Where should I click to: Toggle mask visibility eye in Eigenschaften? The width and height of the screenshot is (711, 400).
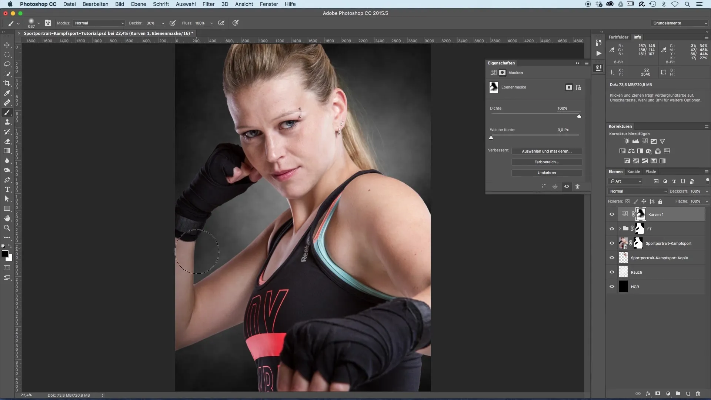pos(567,187)
